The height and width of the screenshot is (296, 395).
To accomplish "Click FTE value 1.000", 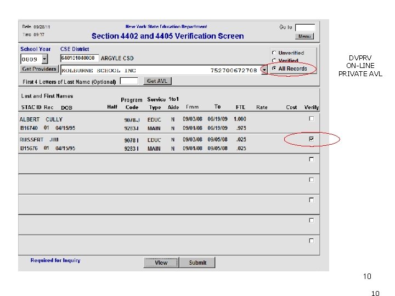I will pos(240,119).
